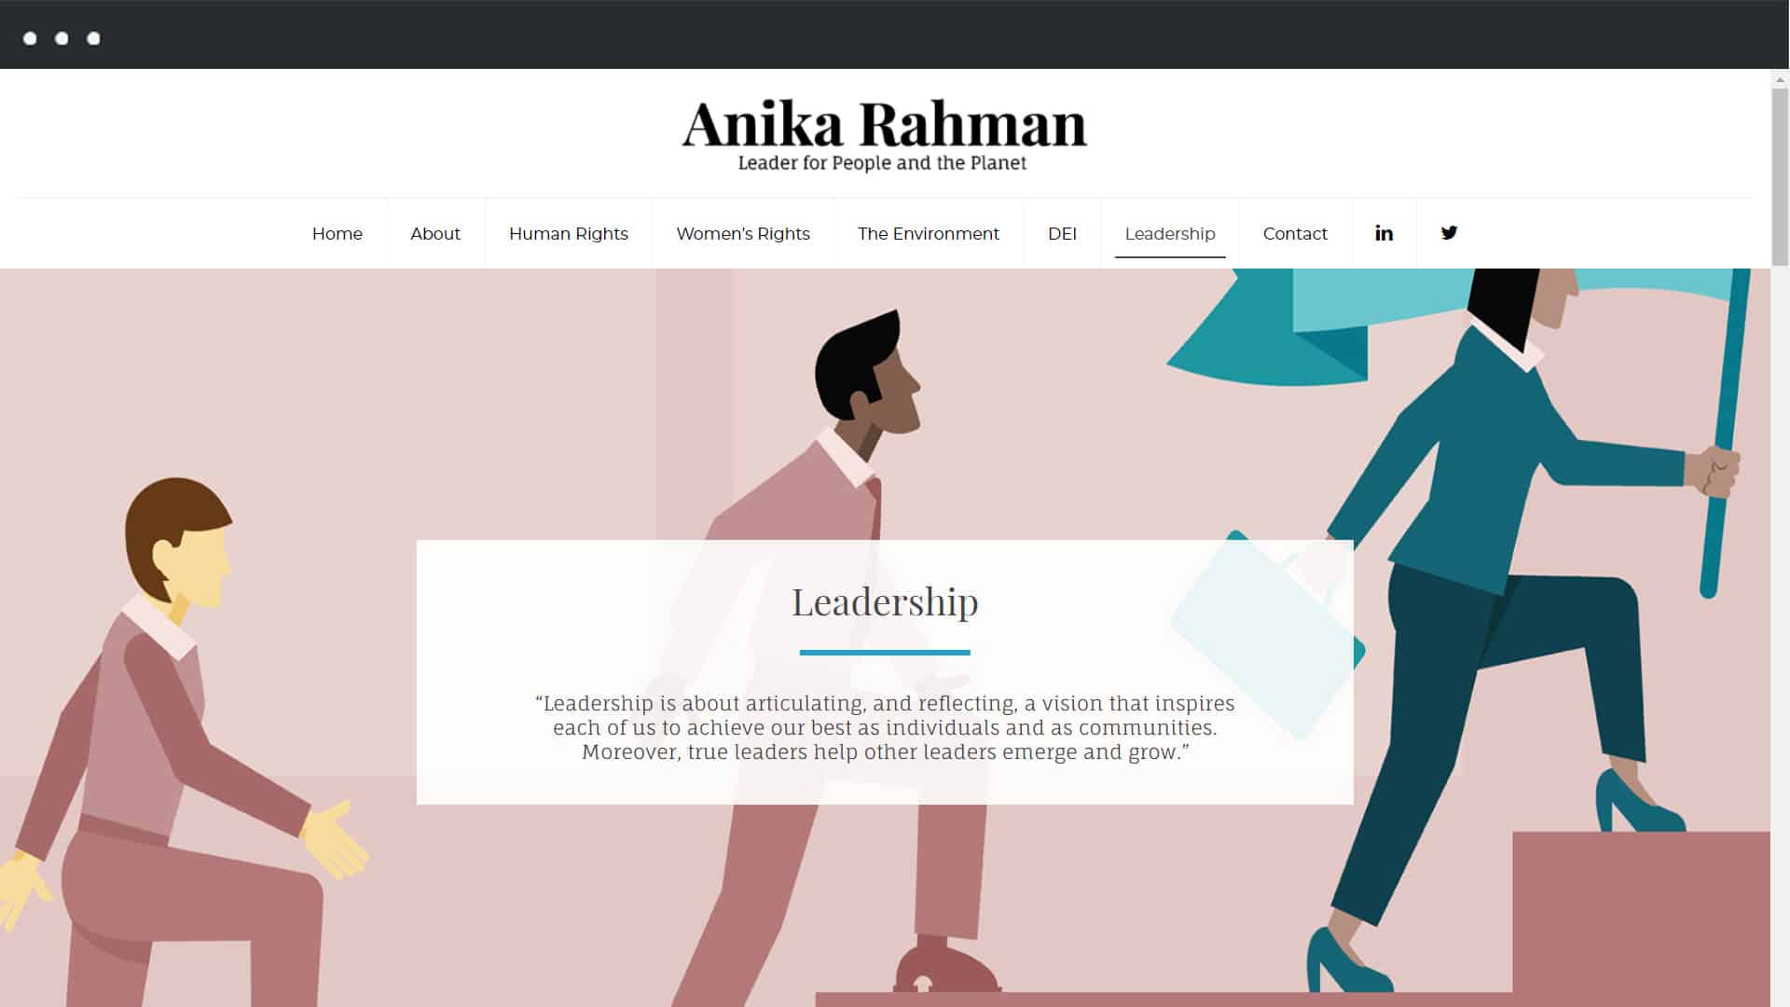Open the Twitter bird icon
This screenshot has height=1007, width=1790.
coord(1449,233)
